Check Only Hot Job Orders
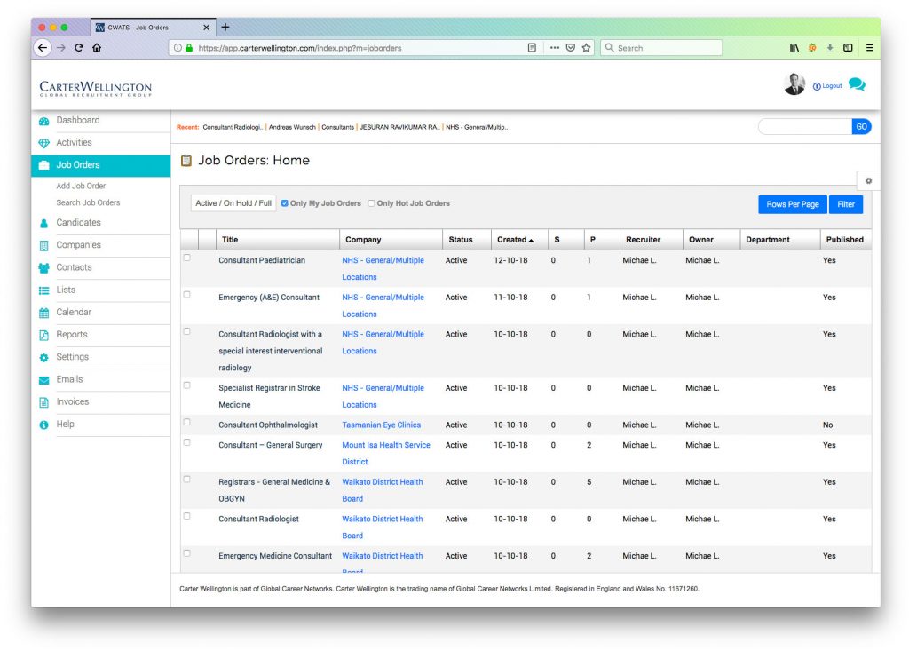Image resolution: width=909 pixels, height=651 pixels. tap(372, 203)
